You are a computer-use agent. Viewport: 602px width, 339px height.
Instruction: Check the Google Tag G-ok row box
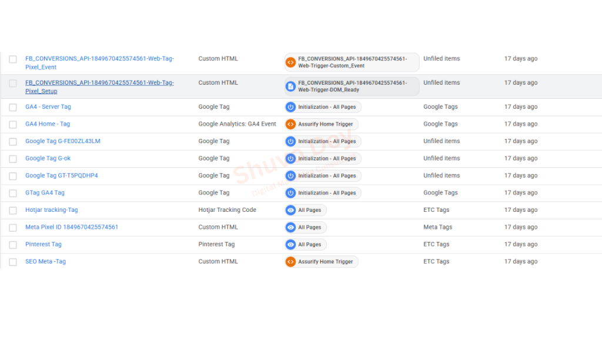tap(13, 159)
